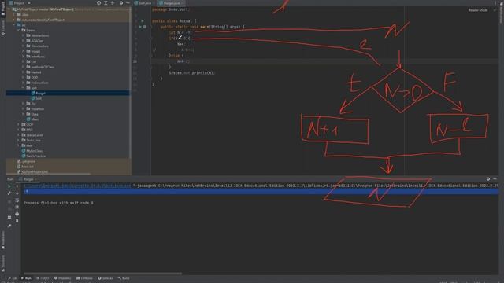The width and height of the screenshot is (504, 283).
Task: Select MyFirstClass in project tree
Action: [x=31, y=151]
